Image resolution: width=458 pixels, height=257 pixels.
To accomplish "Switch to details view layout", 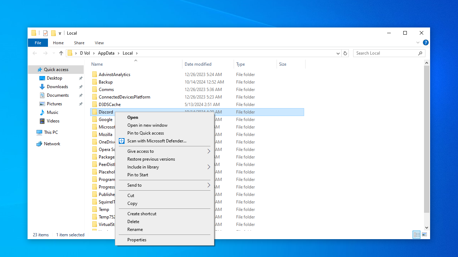I will click(x=416, y=235).
